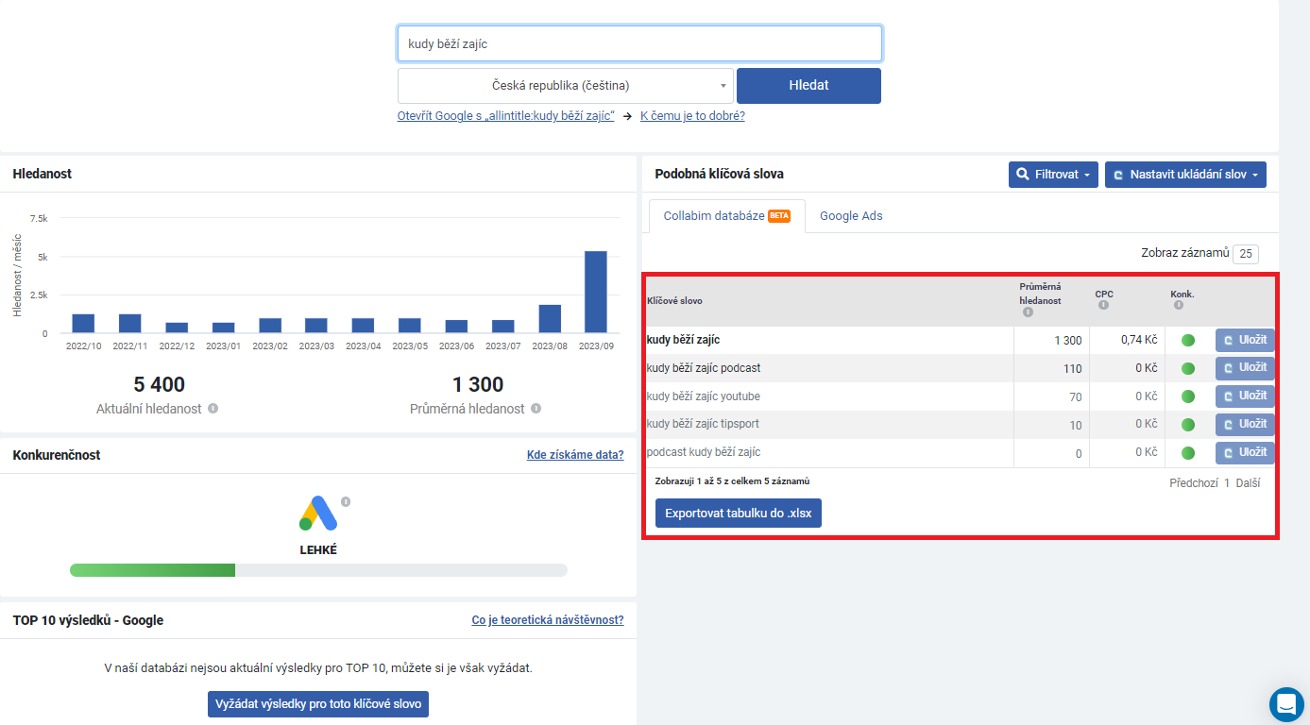Click keyword row kudy běží zajíc youtube
This screenshot has width=1310, height=725.
pyautogui.click(x=704, y=396)
